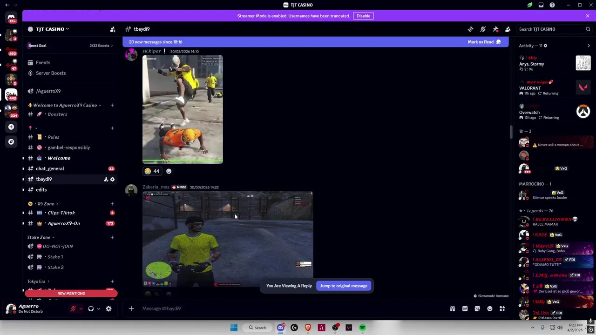Open the Windows Start button

click(234, 328)
